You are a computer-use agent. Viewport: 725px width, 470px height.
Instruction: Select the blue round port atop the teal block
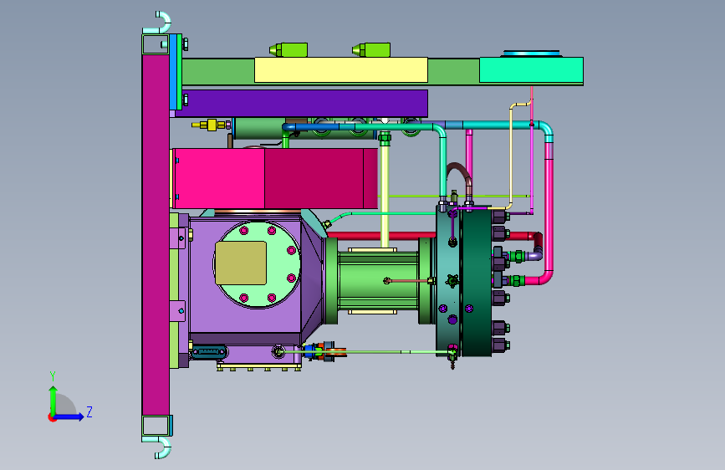[x=531, y=54]
